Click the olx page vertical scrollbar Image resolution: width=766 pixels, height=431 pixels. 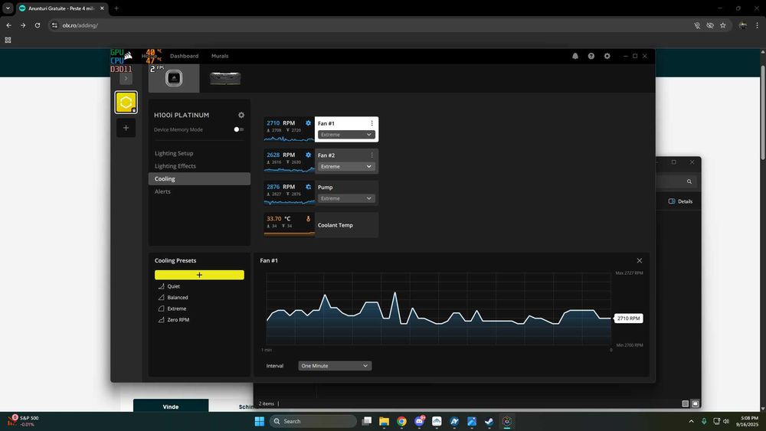763,113
